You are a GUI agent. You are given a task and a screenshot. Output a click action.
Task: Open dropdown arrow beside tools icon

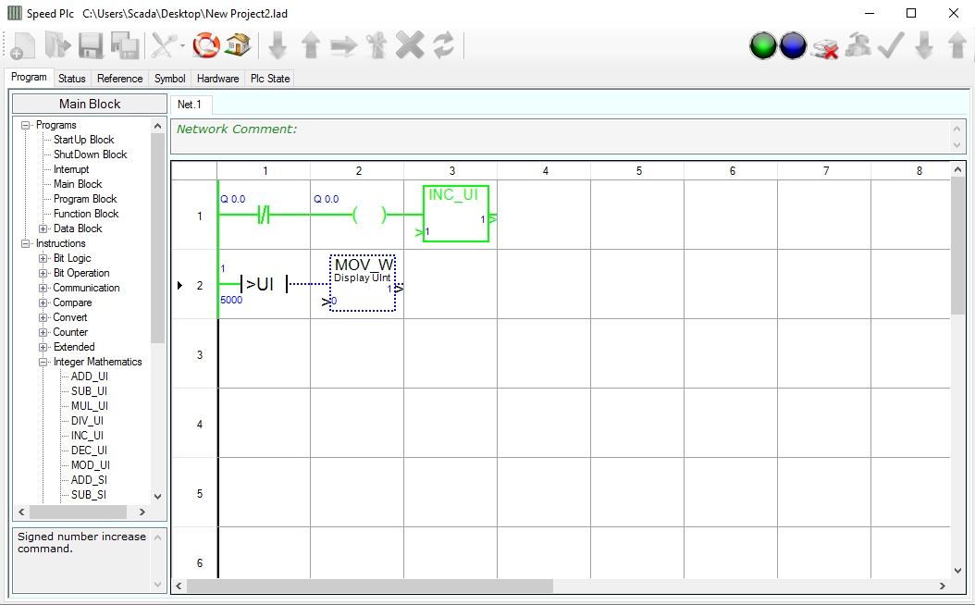[x=182, y=45]
